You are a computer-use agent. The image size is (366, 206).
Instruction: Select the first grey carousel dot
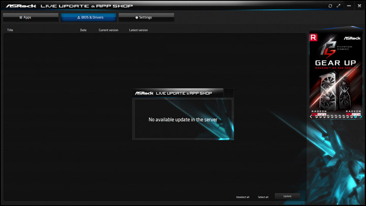click(317, 116)
